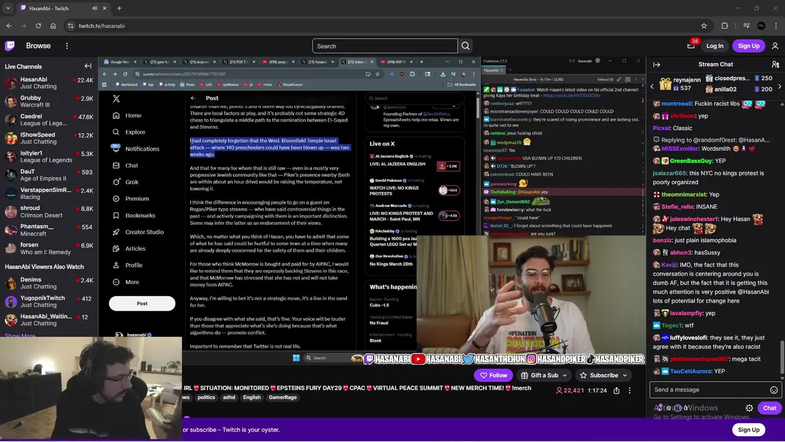Image resolution: width=785 pixels, height=442 pixels.
Task: Open loltyler1 channel in sidebar
Action: coord(49,157)
